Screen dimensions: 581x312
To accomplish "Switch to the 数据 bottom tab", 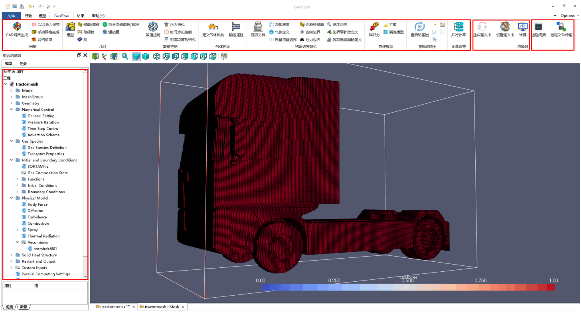I will pyautogui.click(x=24, y=307).
